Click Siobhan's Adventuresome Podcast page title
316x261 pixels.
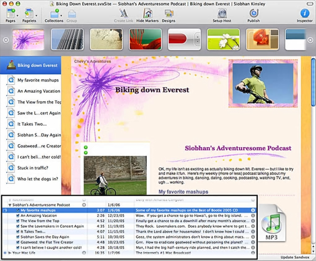[x=238, y=148]
